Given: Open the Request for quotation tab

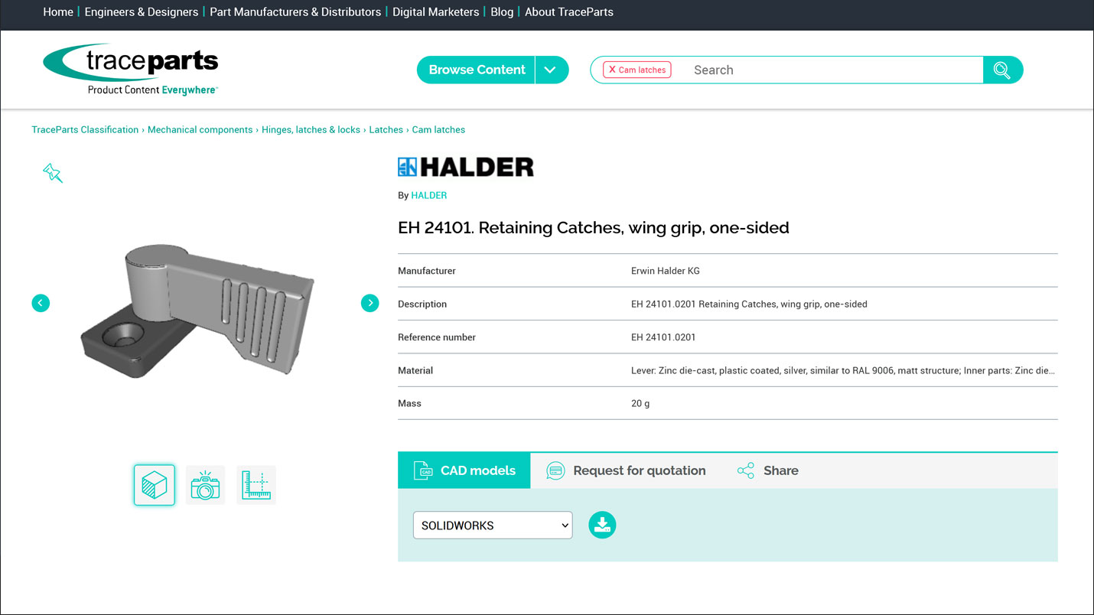Looking at the screenshot, I should click(x=627, y=470).
